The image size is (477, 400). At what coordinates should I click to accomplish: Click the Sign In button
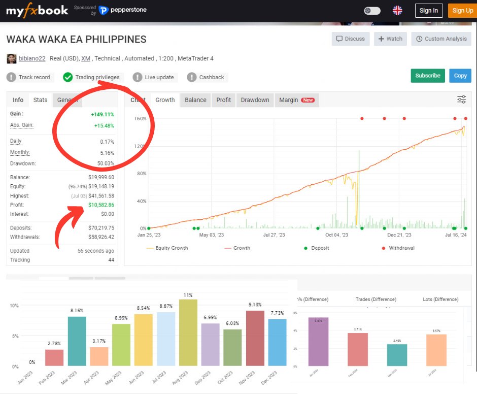pyautogui.click(x=429, y=11)
